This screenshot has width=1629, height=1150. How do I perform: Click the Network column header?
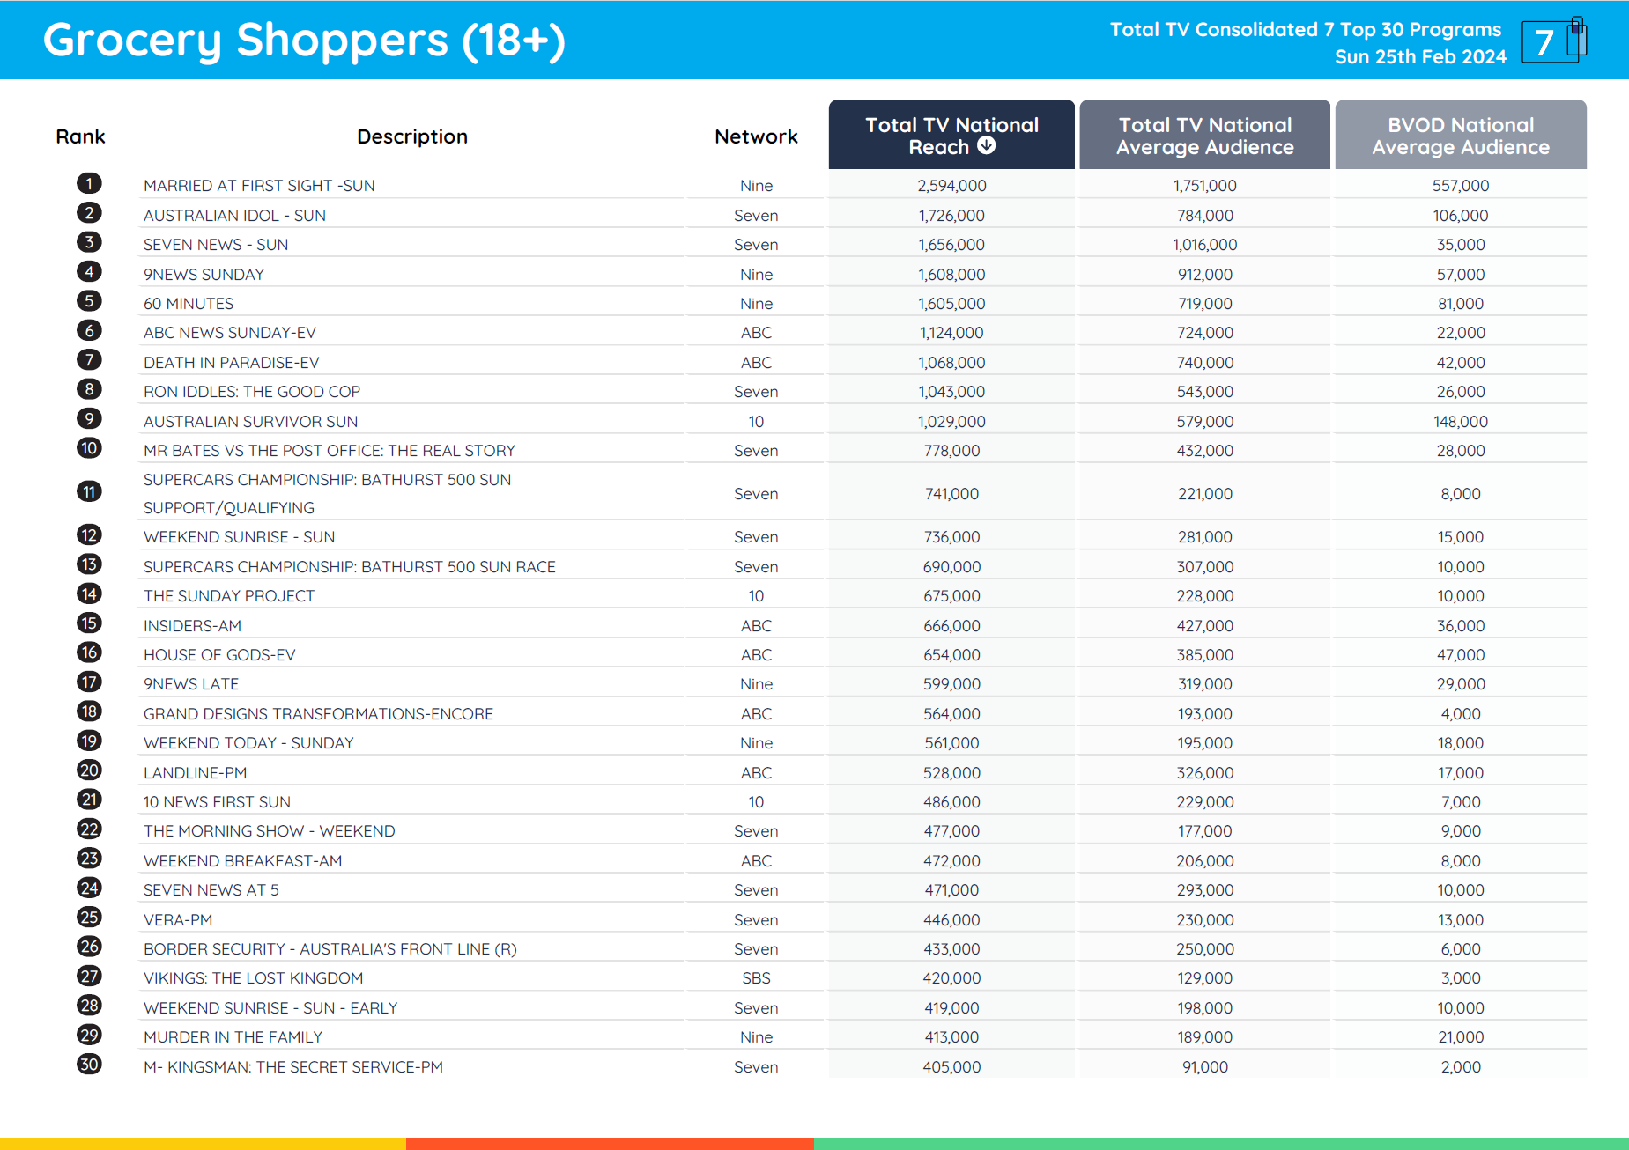[x=756, y=136]
